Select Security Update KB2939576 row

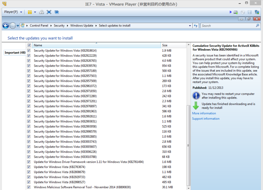[106, 66]
